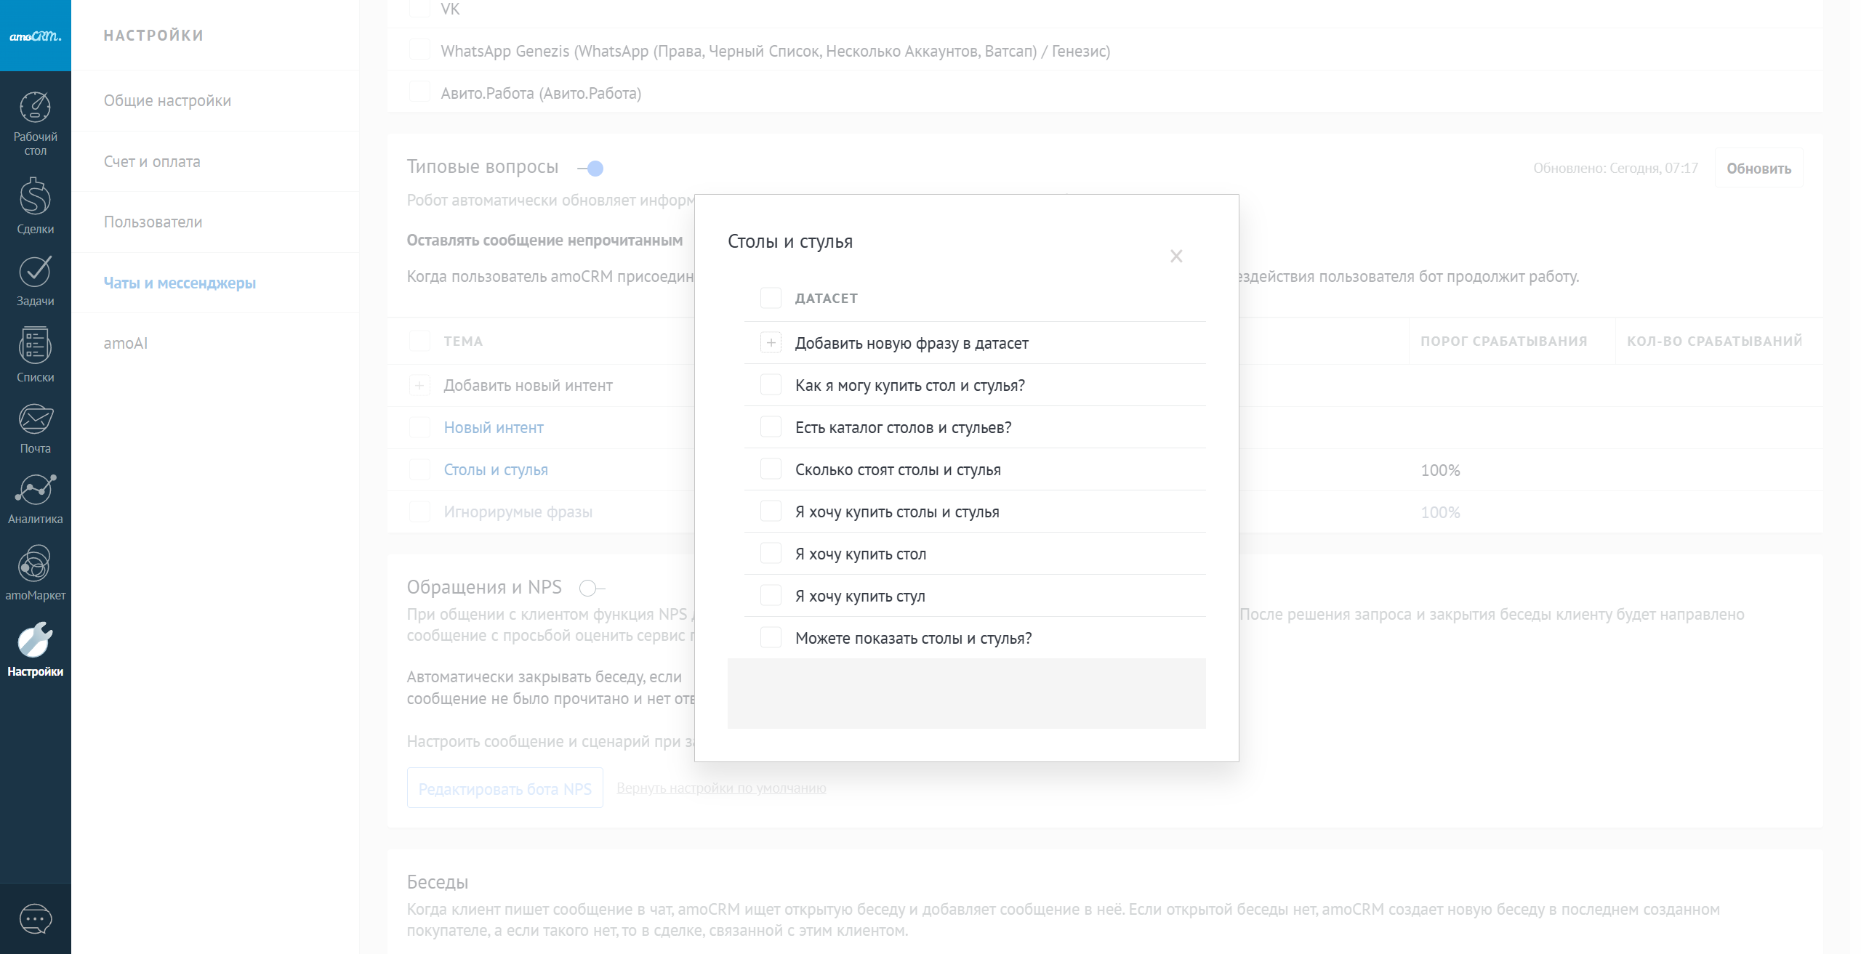Viewport: 1861px width, 954px height.
Task: Go to Общие настройки menu item
Action: [x=167, y=101]
